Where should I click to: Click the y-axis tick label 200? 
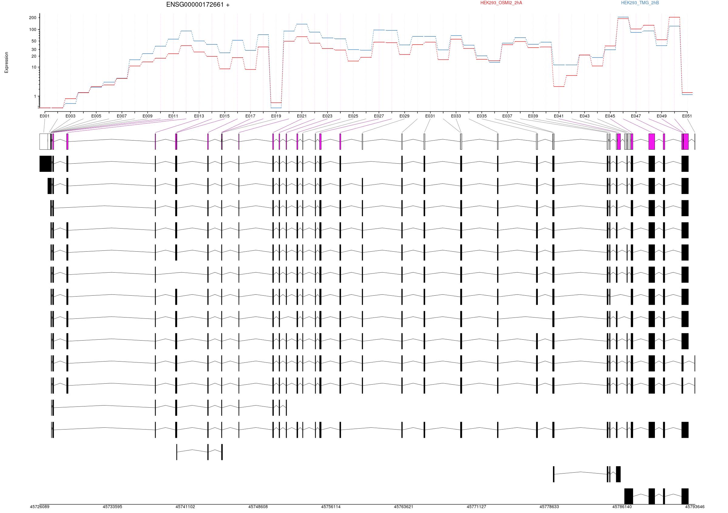pyautogui.click(x=33, y=18)
